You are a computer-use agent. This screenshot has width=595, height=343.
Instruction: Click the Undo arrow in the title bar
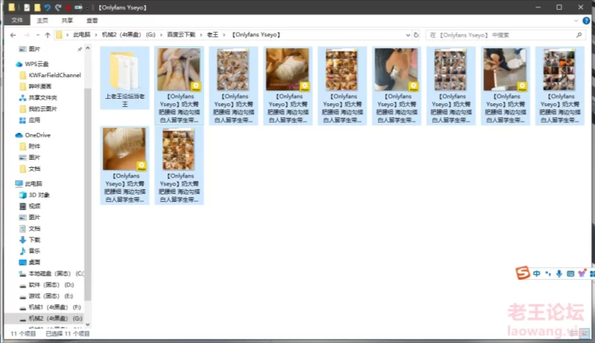(x=48, y=7)
